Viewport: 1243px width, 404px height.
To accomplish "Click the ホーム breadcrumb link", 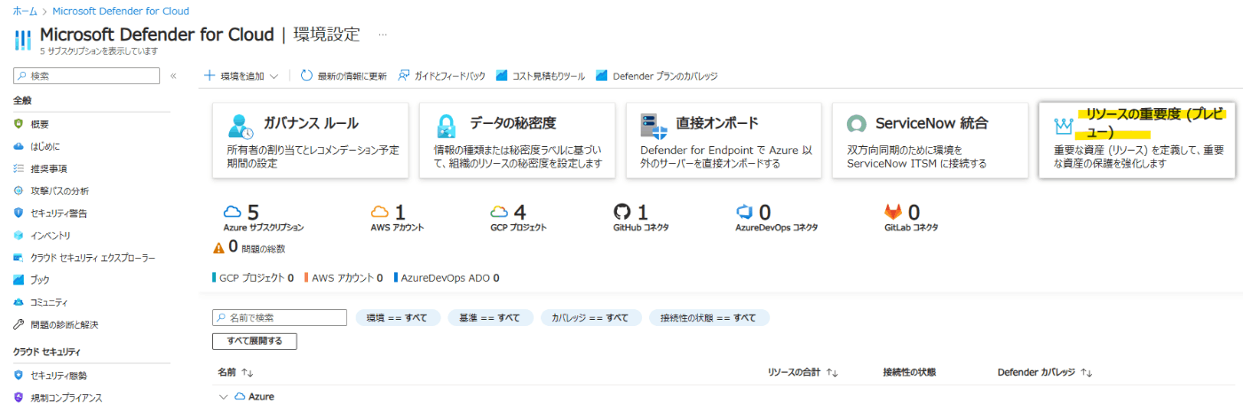I will (25, 12).
